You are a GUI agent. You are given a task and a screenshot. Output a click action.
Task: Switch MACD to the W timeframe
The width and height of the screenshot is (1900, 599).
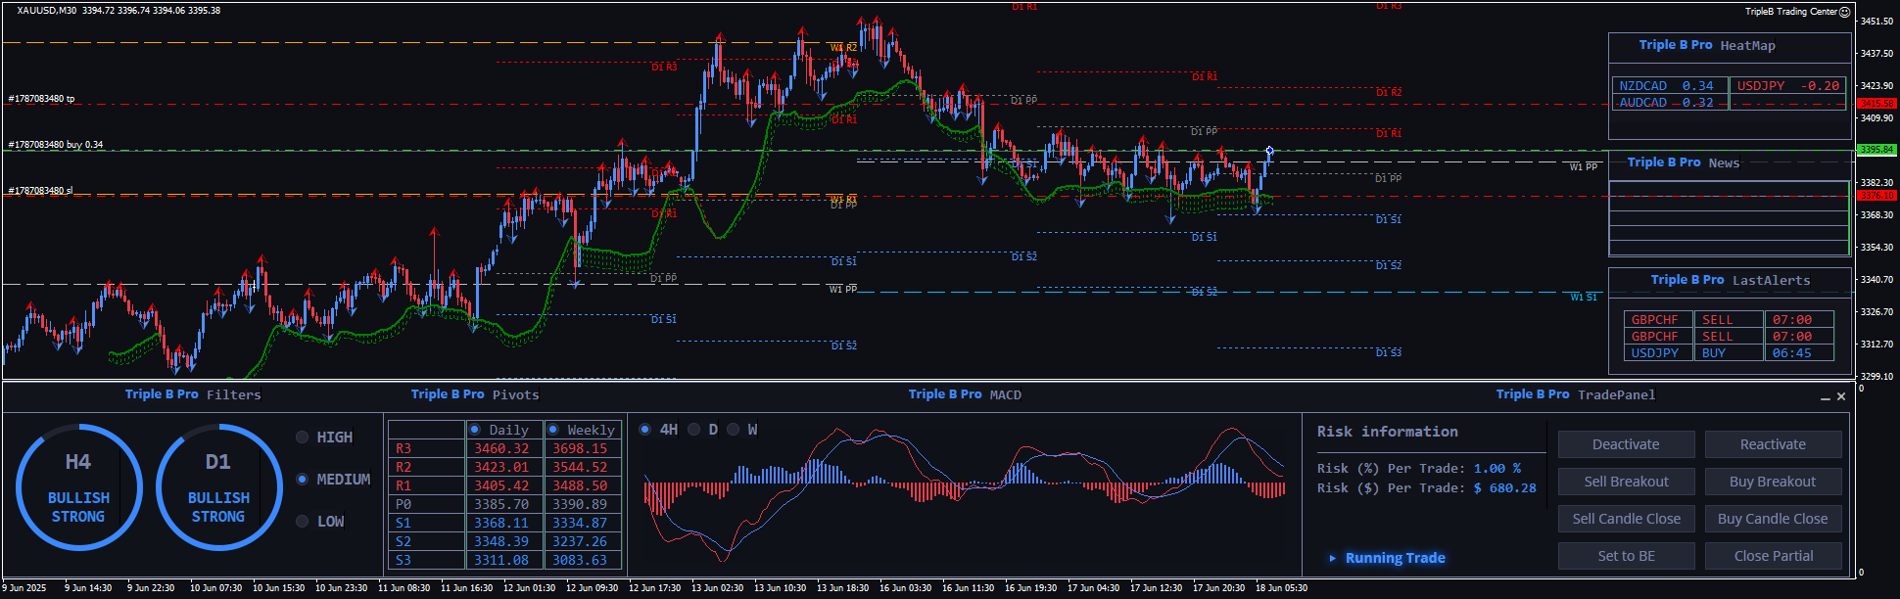(733, 430)
